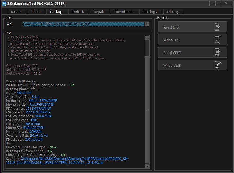
Task: Click product code SM-J111FZWDXME
Action: (43, 101)
